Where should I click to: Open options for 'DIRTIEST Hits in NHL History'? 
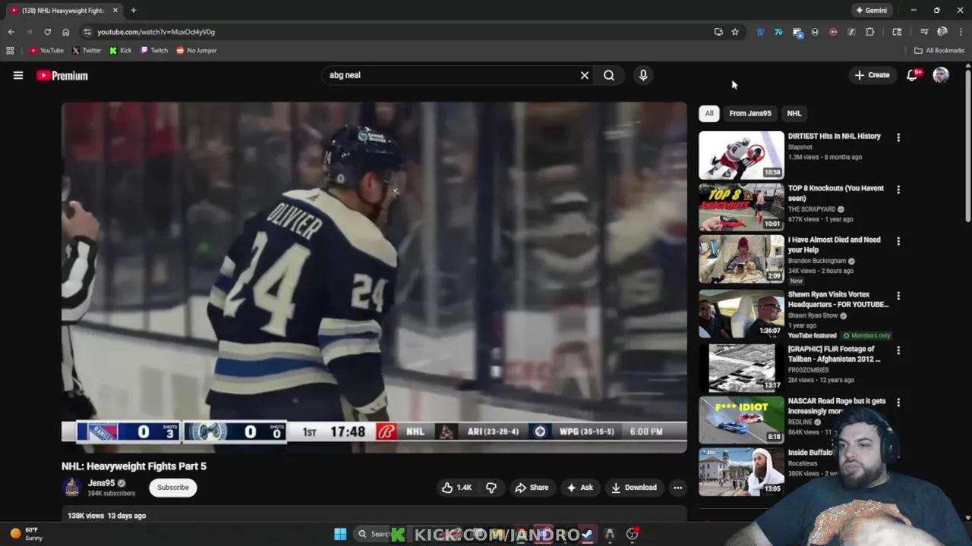(x=898, y=138)
